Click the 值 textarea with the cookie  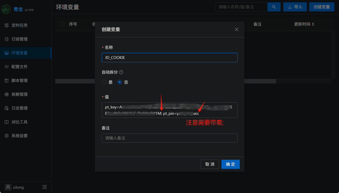(x=170, y=110)
